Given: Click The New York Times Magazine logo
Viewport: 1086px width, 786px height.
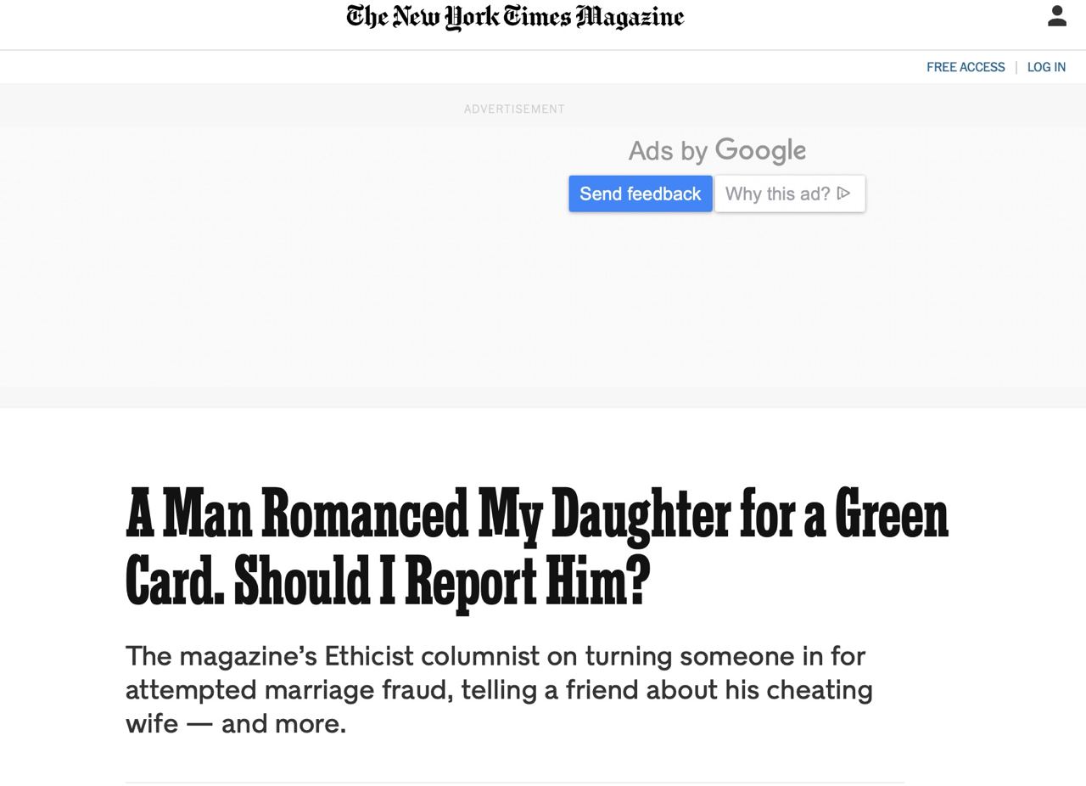Looking at the screenshot, I should click(x=515, y=17).
